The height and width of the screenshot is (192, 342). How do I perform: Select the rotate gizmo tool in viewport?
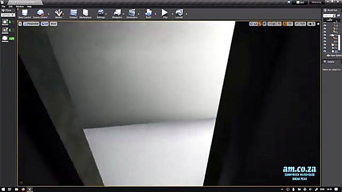pyautogui.click(x=255, y=24)
